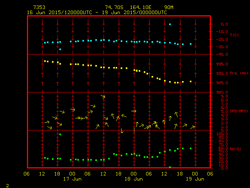Click the 19 Jun date label

click(x=195, y=179)
